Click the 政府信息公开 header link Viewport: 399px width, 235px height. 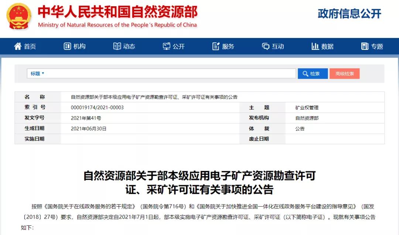coord(349,14)
